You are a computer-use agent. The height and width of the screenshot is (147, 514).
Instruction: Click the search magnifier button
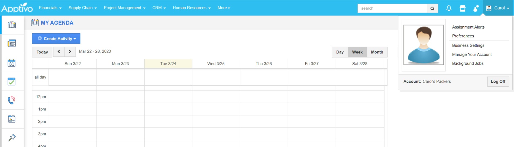(x=432, y=8)
